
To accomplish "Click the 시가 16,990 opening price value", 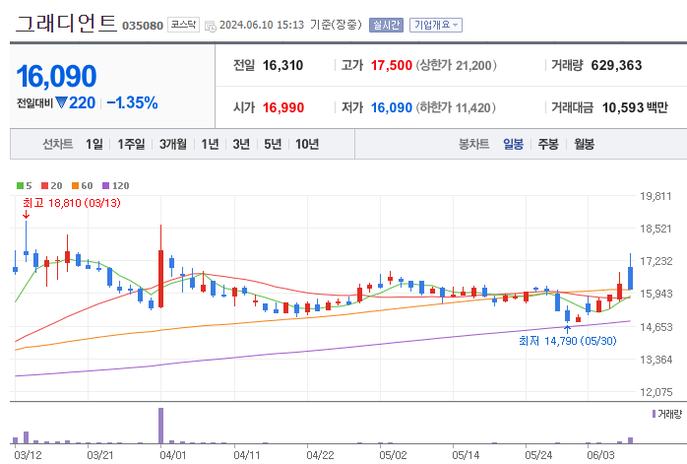I will click(x=283, y=107).
